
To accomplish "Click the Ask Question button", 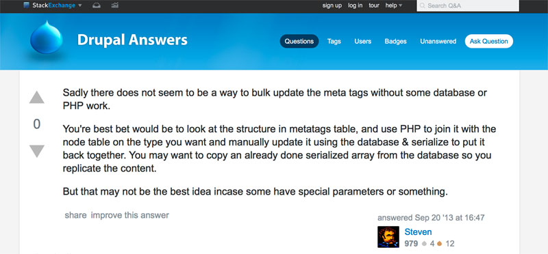I will tap(489, 41).
